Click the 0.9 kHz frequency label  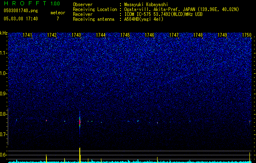(x=3, y=94)
